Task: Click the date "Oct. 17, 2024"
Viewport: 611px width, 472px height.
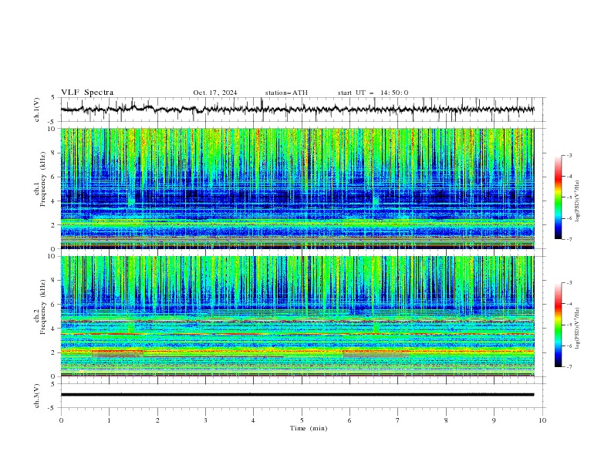Action: click(214, 93)
